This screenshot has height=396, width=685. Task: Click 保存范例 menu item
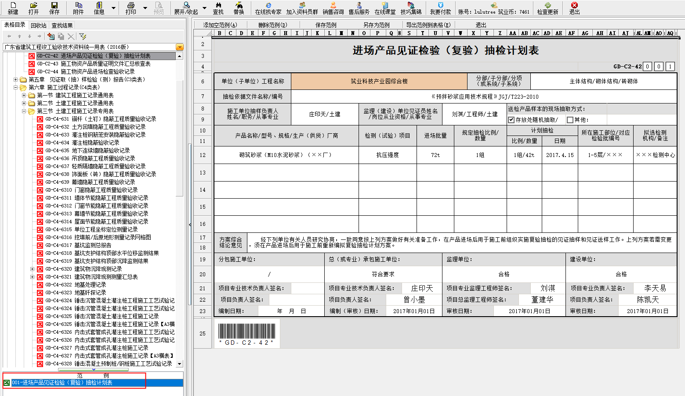click(x=326, y=25)
